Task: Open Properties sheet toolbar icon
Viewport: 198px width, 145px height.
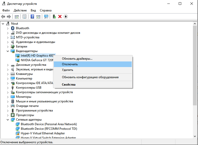Action: click(x=24, y=17)
